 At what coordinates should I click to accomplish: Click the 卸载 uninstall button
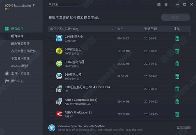[176, 18]
